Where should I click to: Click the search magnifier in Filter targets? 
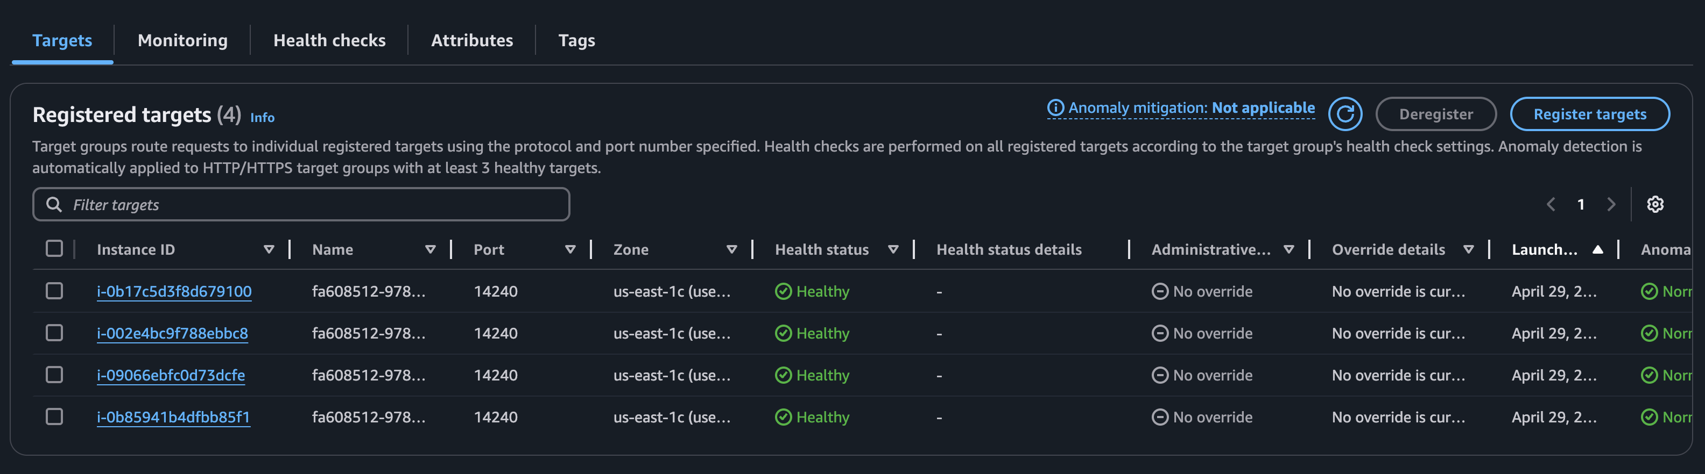[54, 204]
